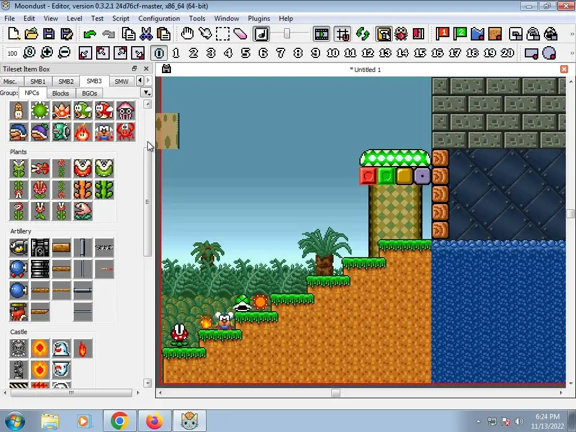Pick the red crab NPC tile
Screen dimensions: 576x432
coord(125,132)
